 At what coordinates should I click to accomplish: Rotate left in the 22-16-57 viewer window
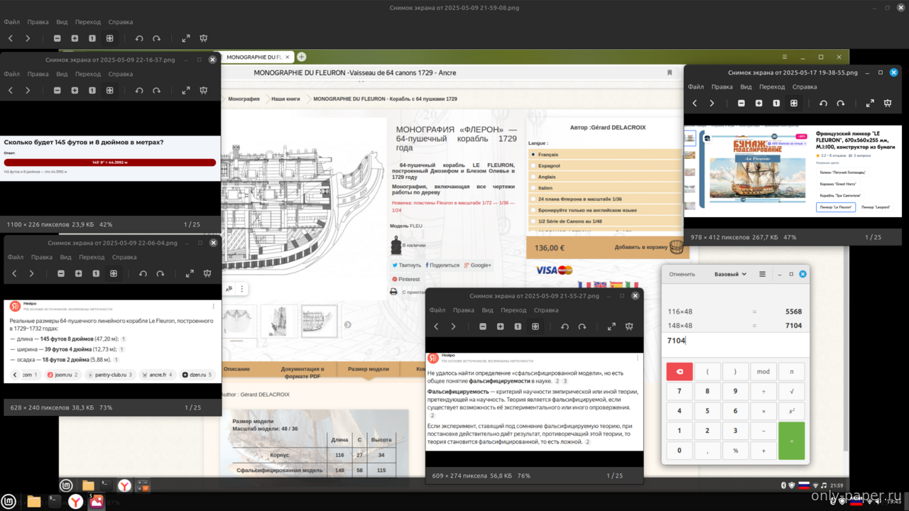click(x=139, y=90)
